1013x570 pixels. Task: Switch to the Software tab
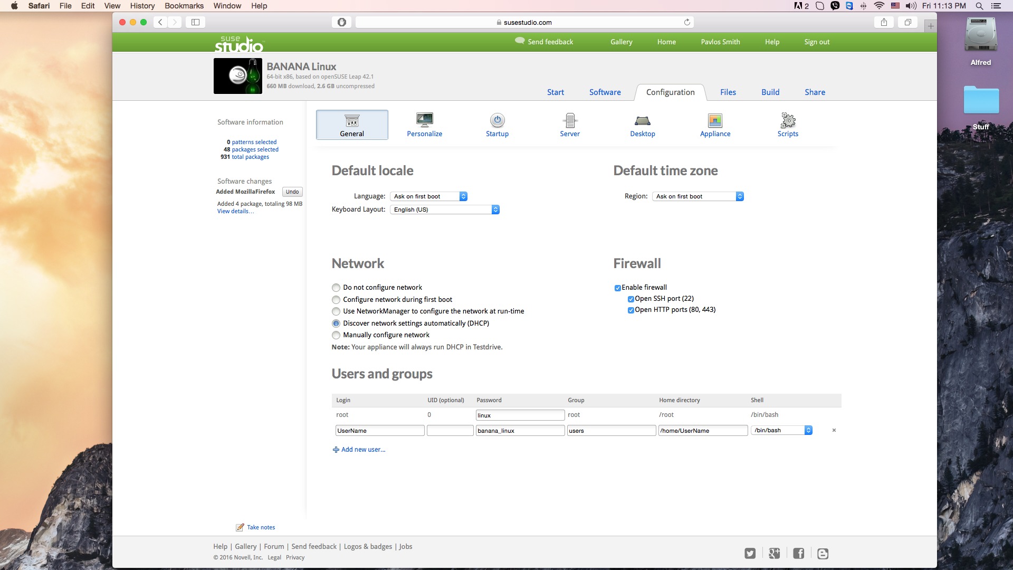tap(605, 92)
